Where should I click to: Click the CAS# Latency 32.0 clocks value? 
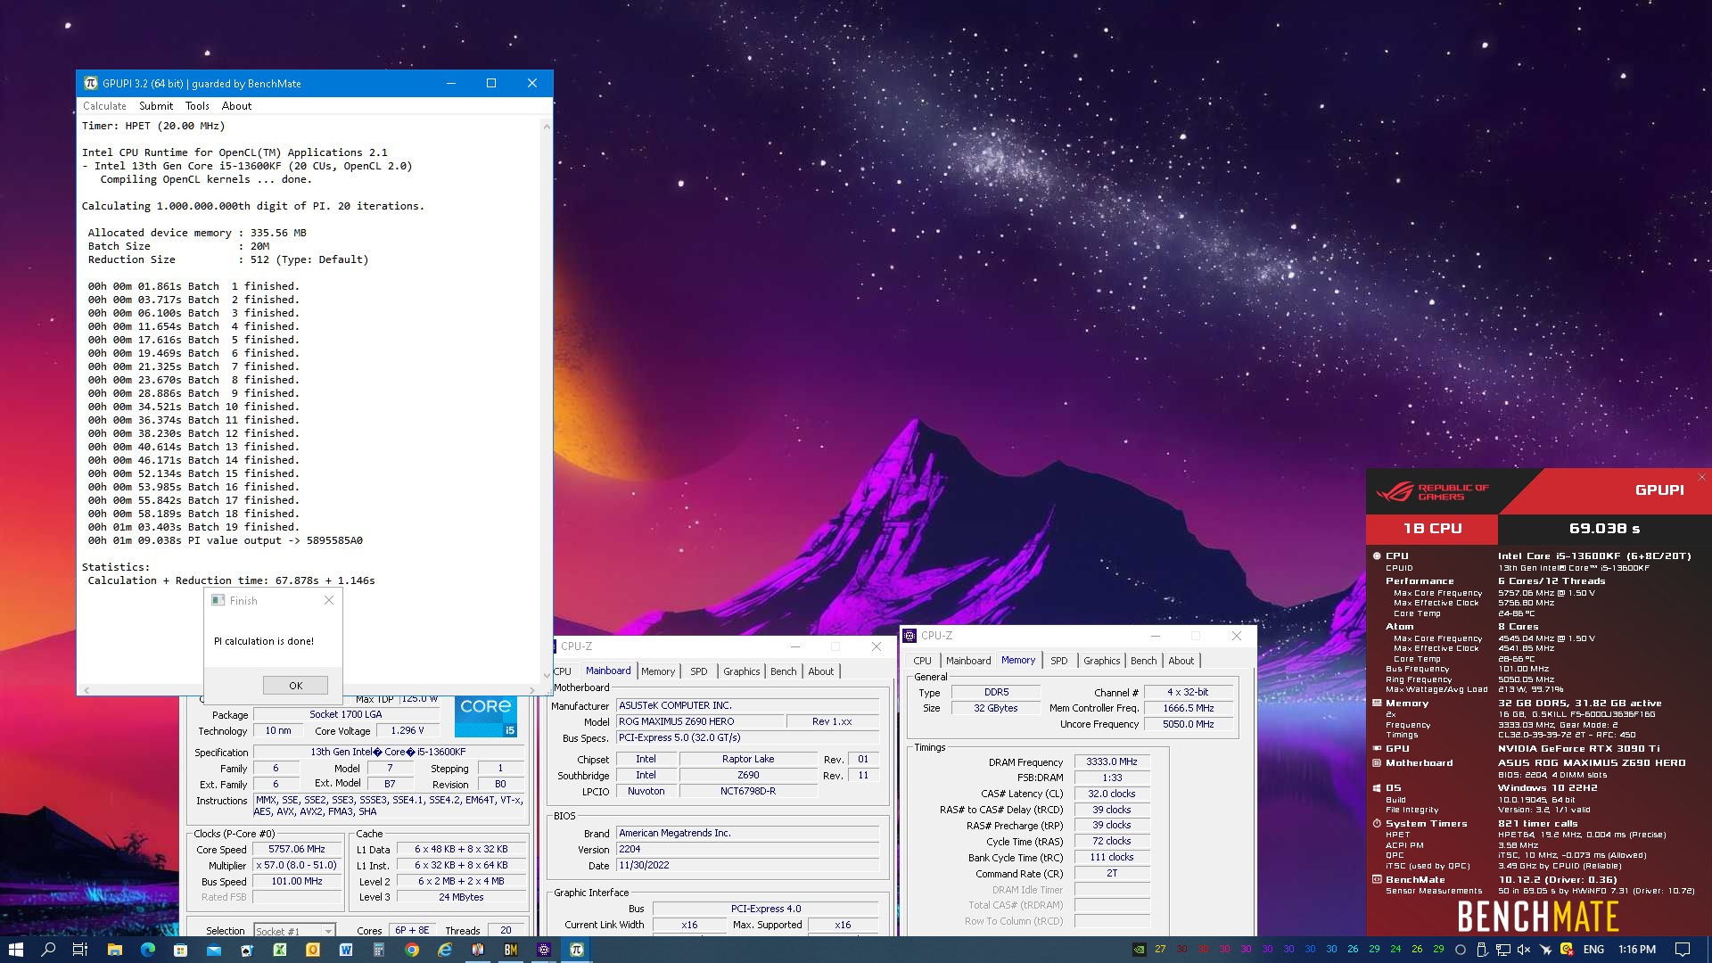click(x=1112, y=794)
